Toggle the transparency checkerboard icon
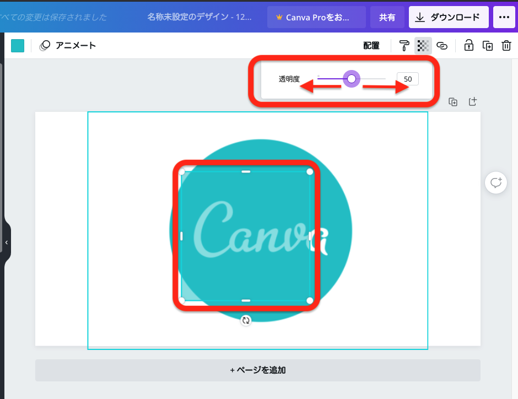Image resolution: width=518 pixels, height=399 pixels. (x=423, y=46)
